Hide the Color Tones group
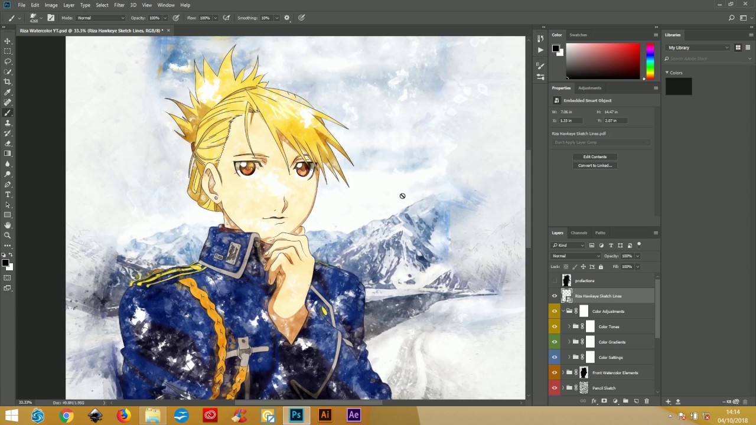Image resolution: width=756 pixels, height=425 pixels. click(554, 326)
